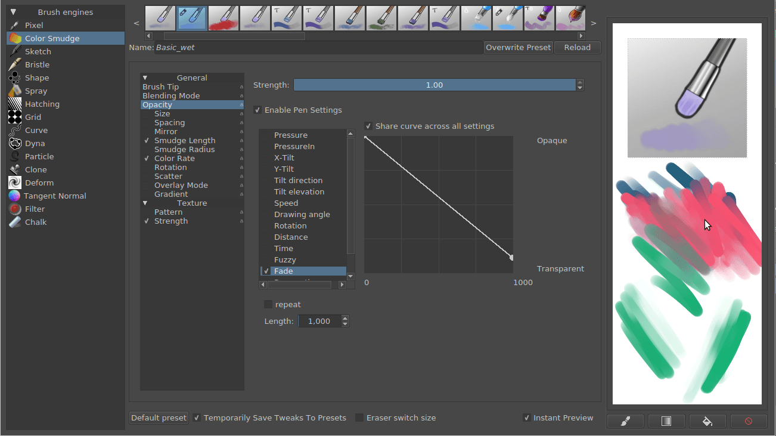776x436 pixels.
Task: Select the second brush preset thumbnail
Action: click(192, 17)
